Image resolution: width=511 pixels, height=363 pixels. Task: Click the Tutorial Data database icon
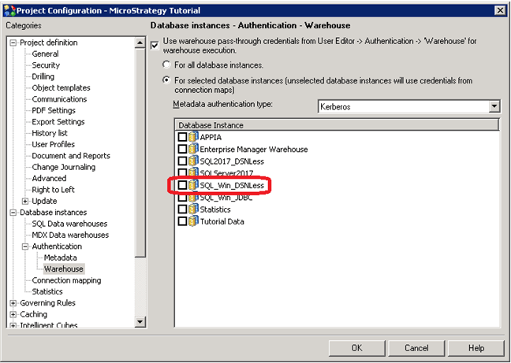click(x=193, y=221)
